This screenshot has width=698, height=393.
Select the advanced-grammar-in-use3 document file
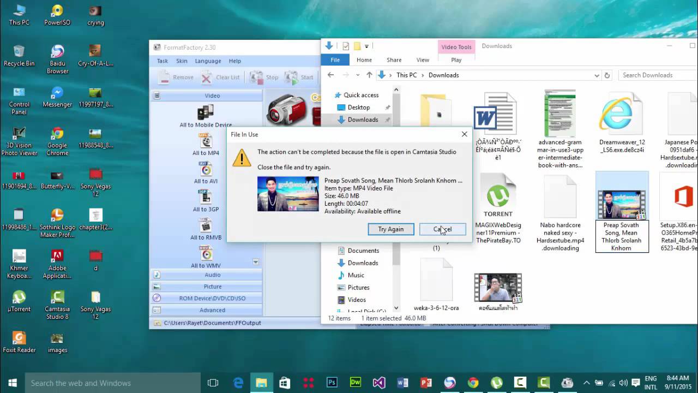pos(560,130)
